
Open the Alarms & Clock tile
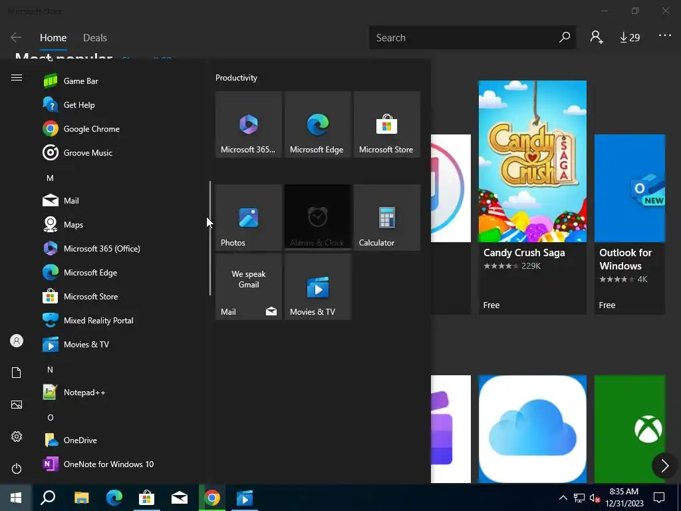[317, 218]
